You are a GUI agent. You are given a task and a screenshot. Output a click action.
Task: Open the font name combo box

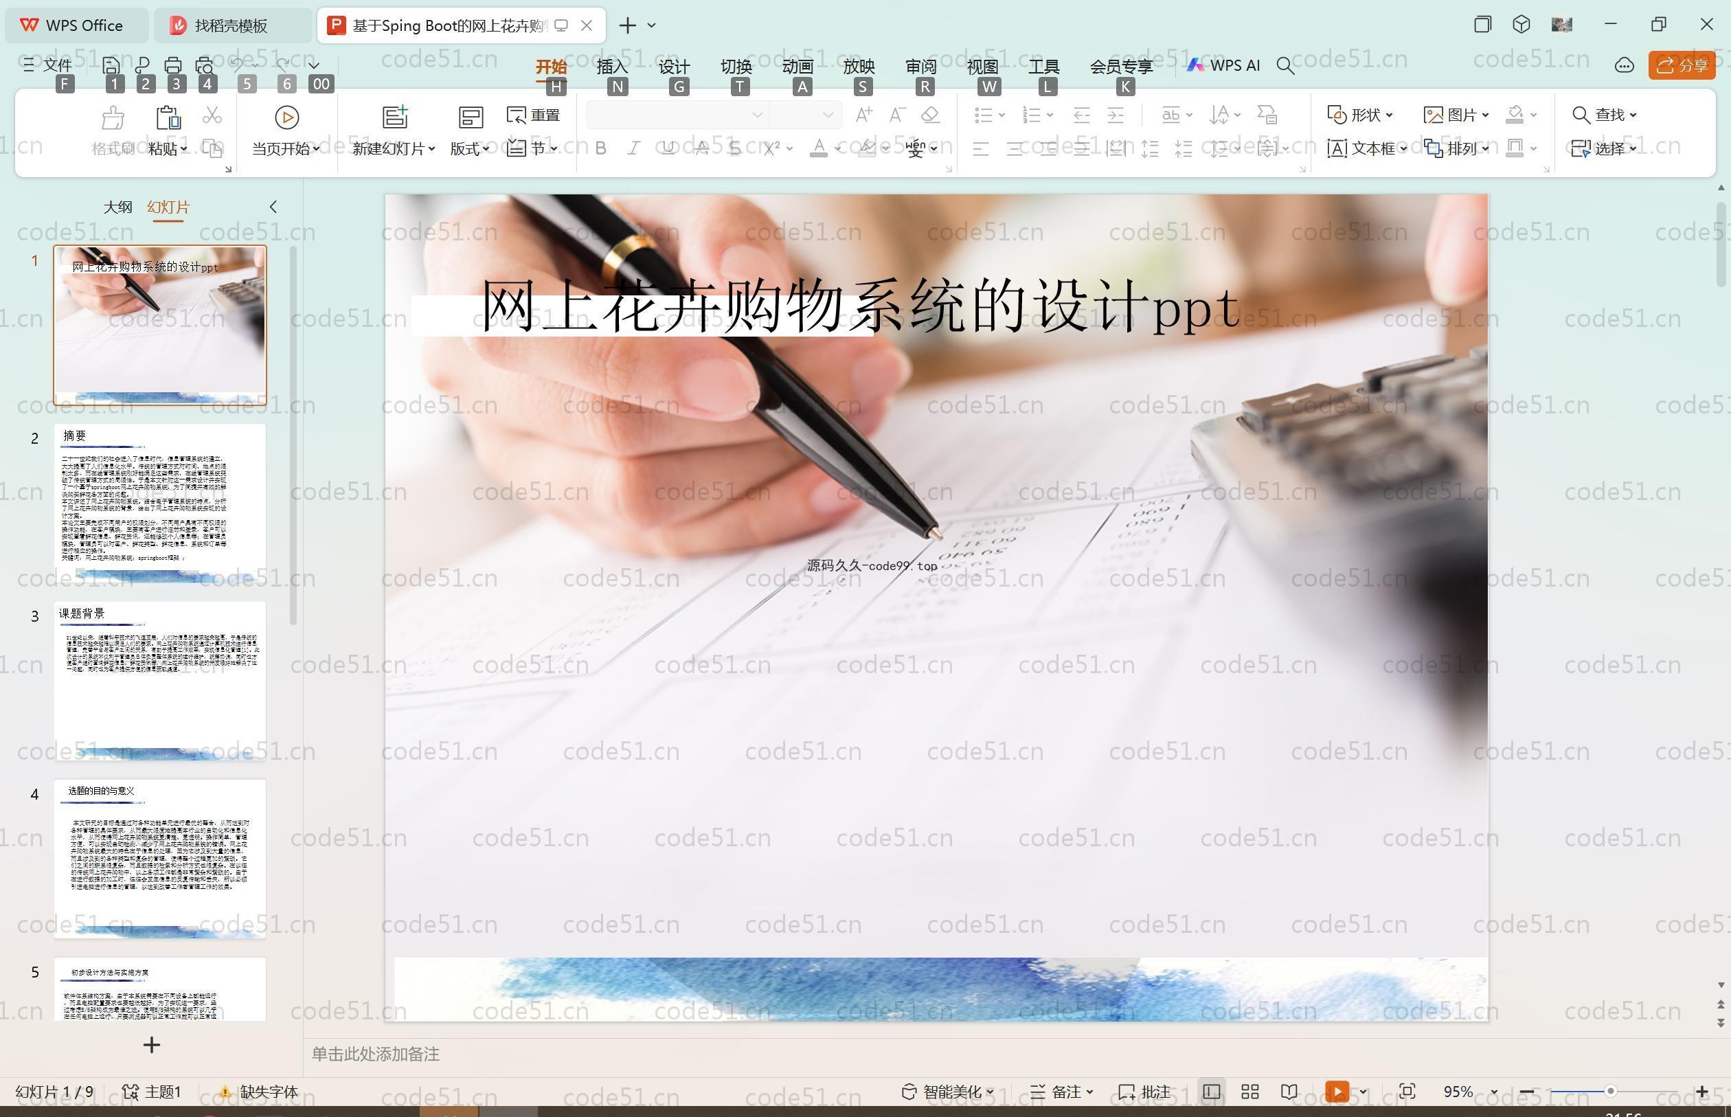pos(677,115)
